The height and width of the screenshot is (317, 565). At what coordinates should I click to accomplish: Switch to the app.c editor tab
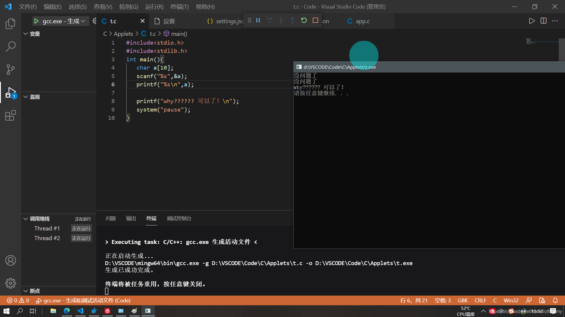pyautogui.click(x=362, y=21)
